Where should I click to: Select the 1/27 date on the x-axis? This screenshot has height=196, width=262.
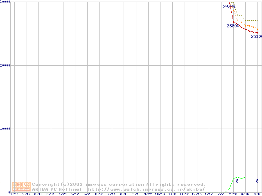(x=14, y=194)
